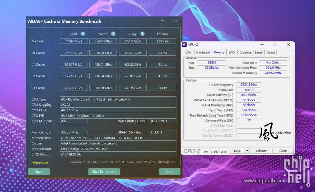The width and height of the screenshot is (315, 192).
Task: Click L0 Cache Read value 2474.7 GB/s
Action: 73,53
